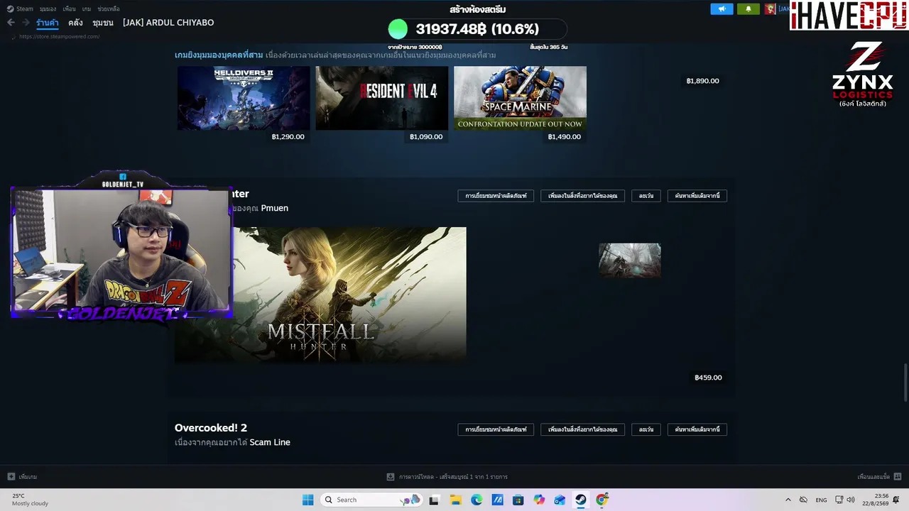
Task: Open Task View on the taskbar
Action: 434,500
